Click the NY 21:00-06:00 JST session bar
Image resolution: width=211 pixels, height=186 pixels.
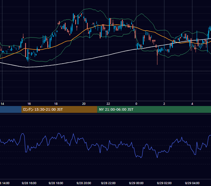(x=154, y=109)
